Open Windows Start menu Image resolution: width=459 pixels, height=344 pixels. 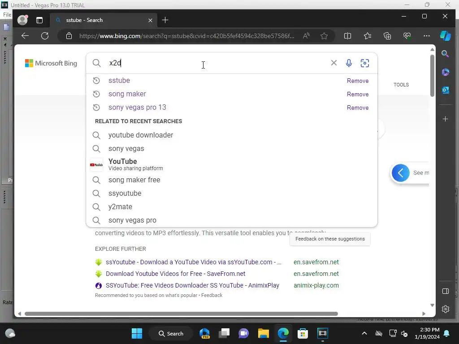coord(137,333)
